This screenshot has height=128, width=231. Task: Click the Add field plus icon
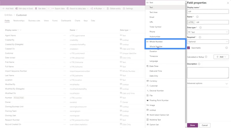[x=3, y=9]
